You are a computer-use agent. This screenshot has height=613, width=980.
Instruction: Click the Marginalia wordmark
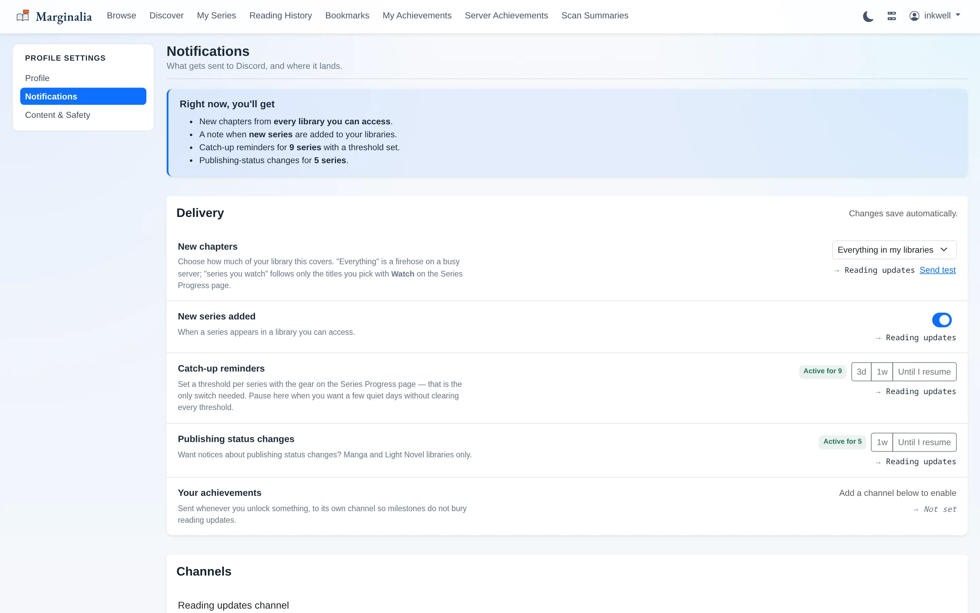(x=64, y=17)
